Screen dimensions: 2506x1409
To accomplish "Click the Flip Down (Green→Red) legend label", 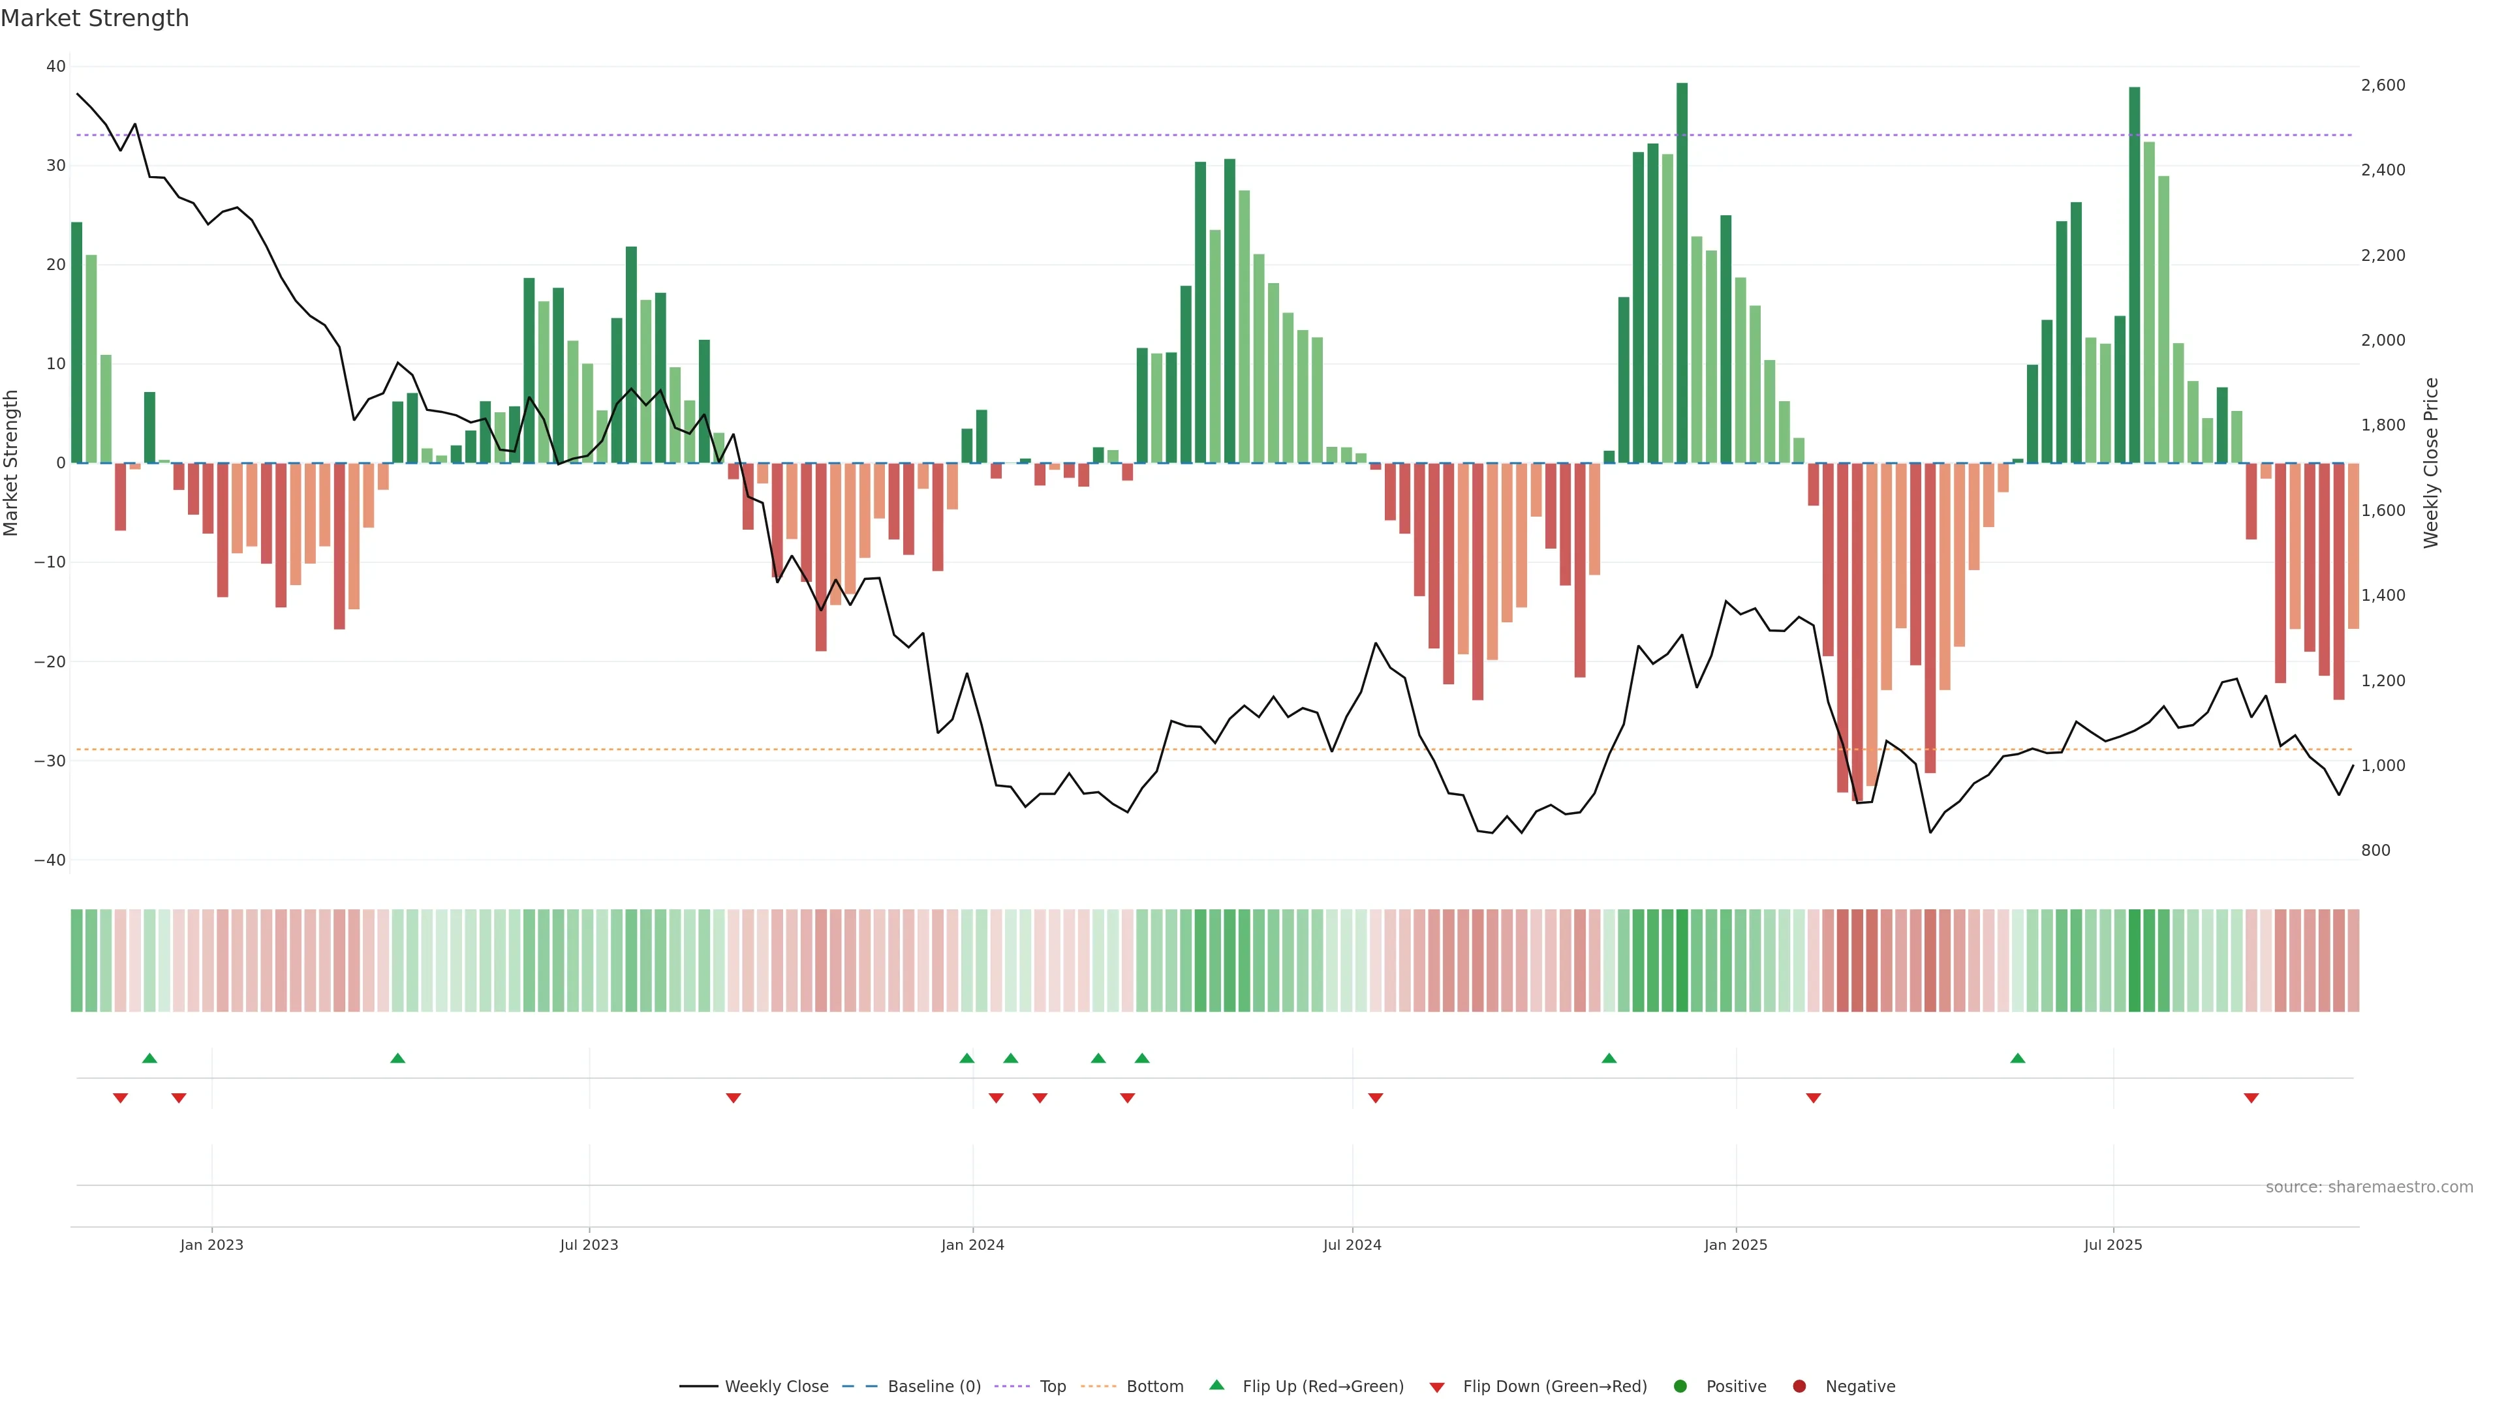I will pos(1555,1386).
